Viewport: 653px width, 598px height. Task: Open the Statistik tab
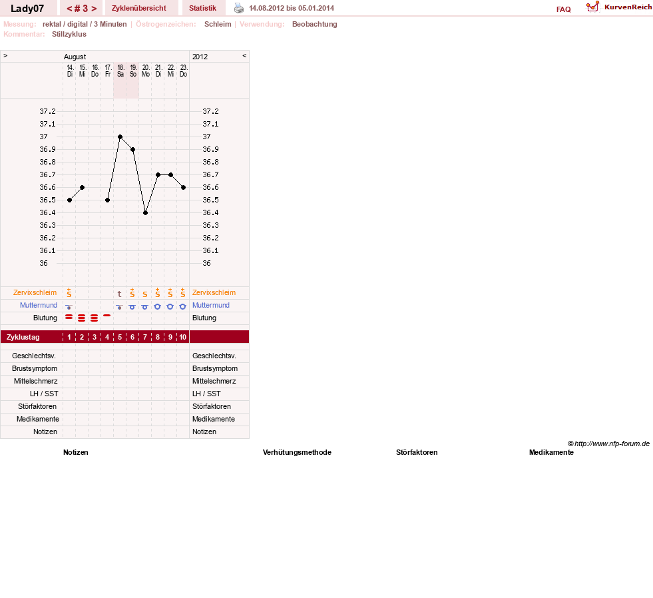click(202, 9)
